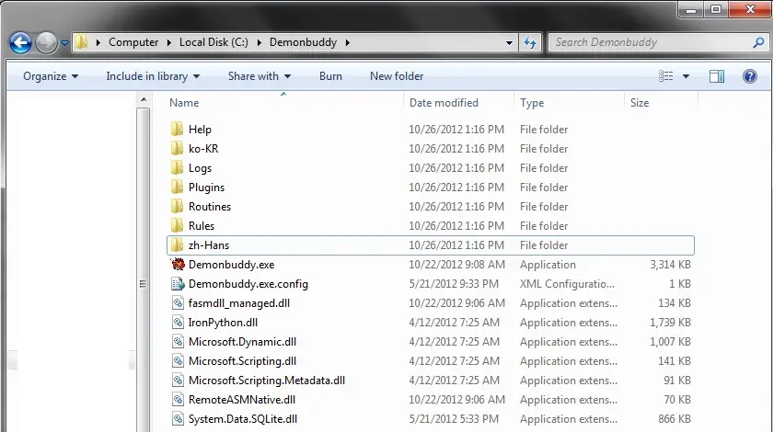
Task: Open the view options dropdown arrow
Action: pos(686,76)
